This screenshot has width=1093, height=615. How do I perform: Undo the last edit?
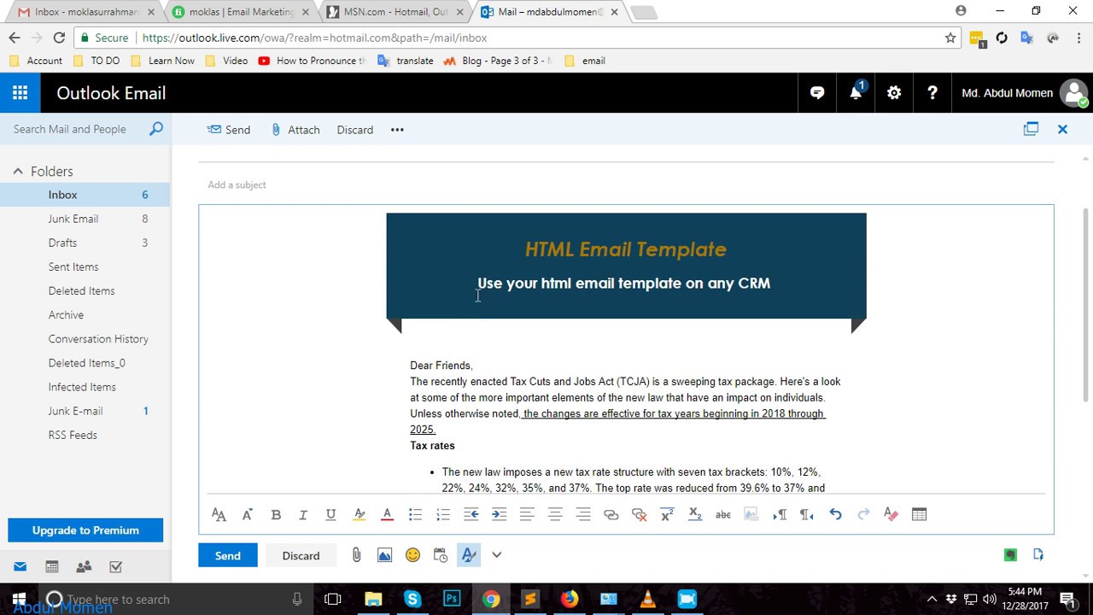[x=835, y=514]
